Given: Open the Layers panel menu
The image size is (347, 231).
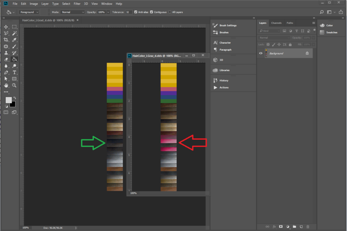Looking at the screenshot, I should (x=314, y=23).
